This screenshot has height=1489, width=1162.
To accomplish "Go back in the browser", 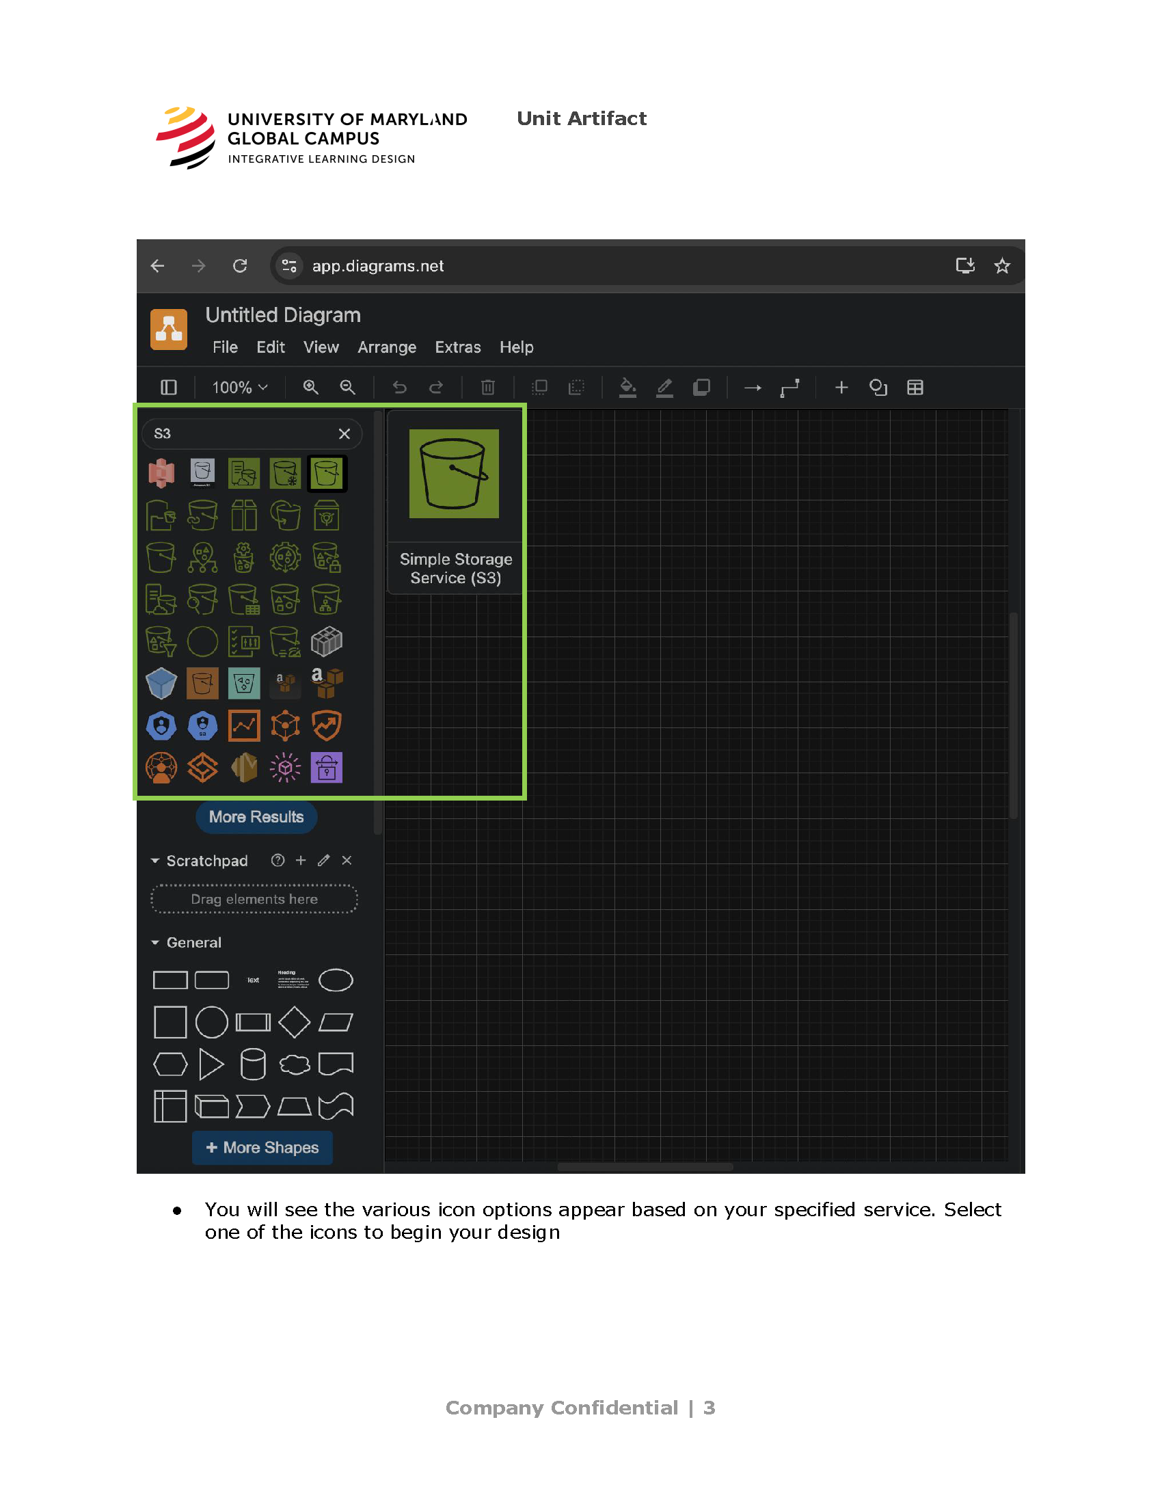I will point(158,266).
